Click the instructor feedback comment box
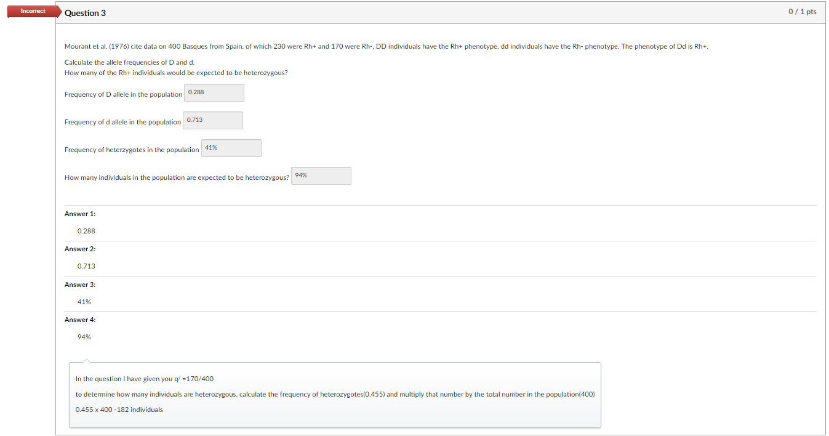 point(335,394)
